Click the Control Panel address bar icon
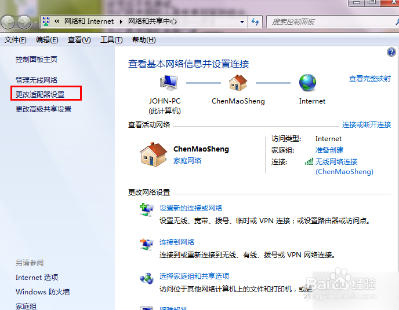The height and width of the screenshot is (310, 399). coord(46,21)
